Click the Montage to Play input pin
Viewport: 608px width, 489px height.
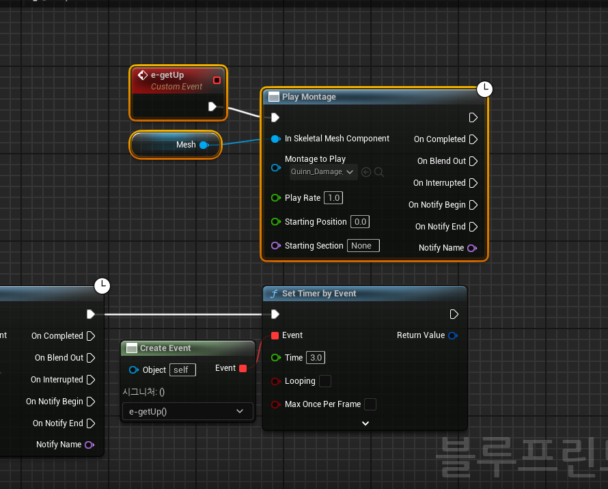276,167
